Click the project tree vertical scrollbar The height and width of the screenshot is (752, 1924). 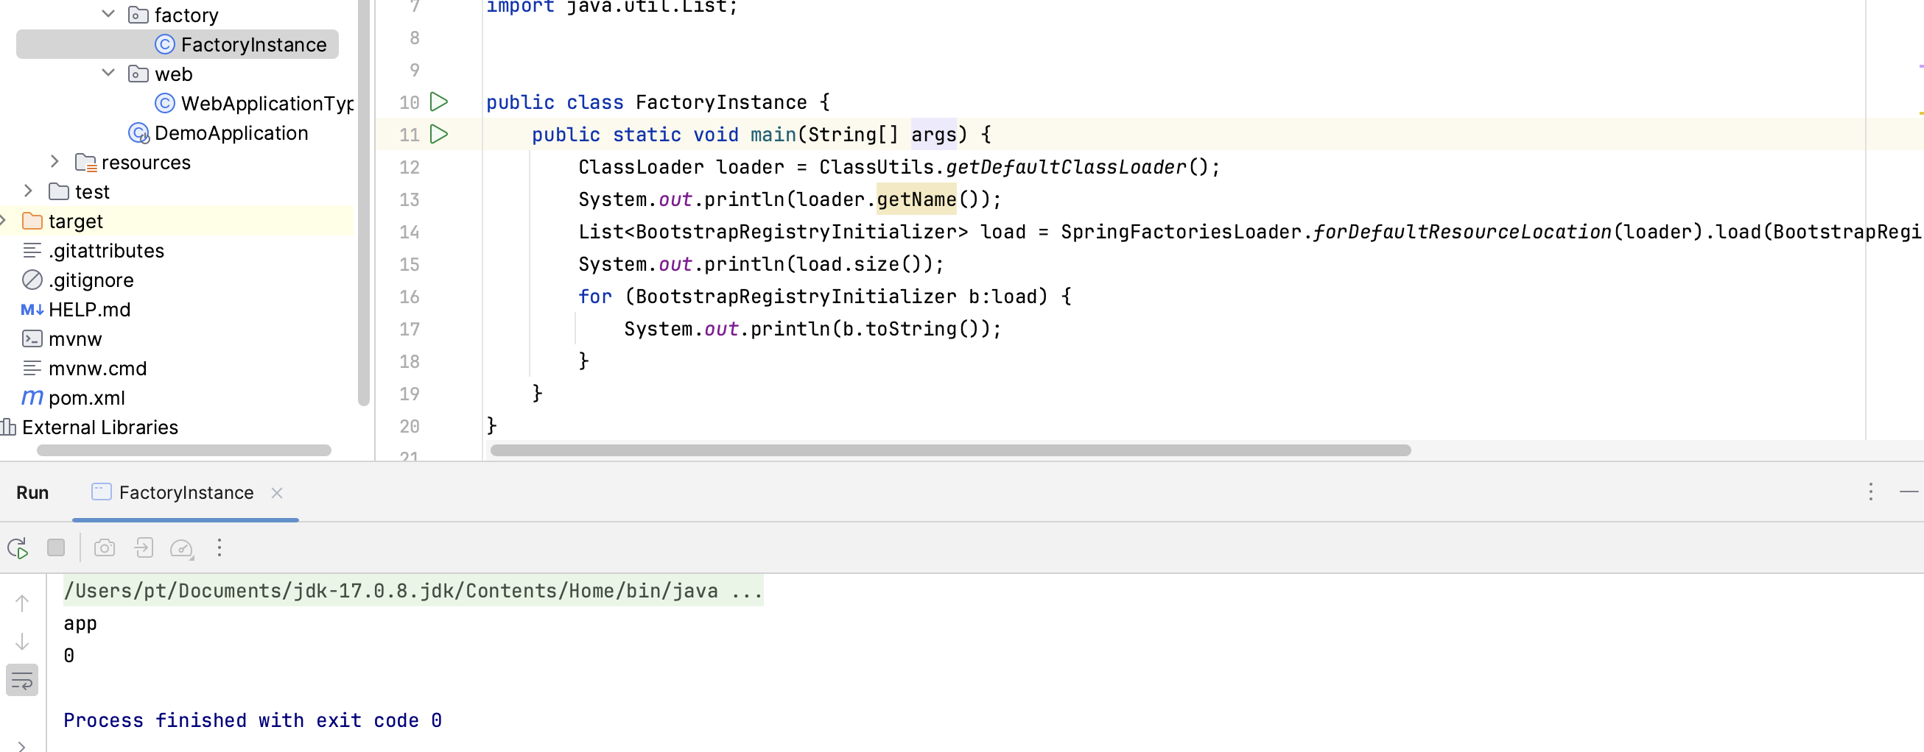364,202
